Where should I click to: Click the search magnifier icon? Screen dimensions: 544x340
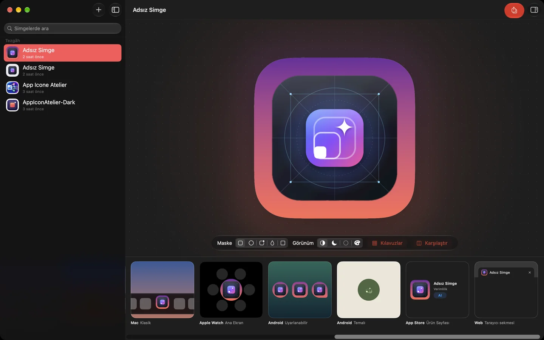(10, 28)
